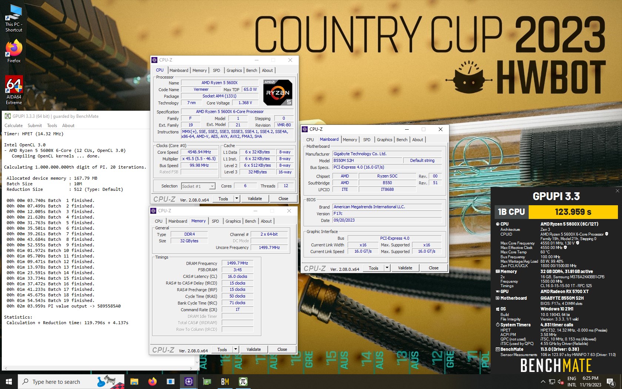Open Graphics tab in CPU-Z Memory window
This screenshot has height=389, width=622.
[x=233, y=221]
